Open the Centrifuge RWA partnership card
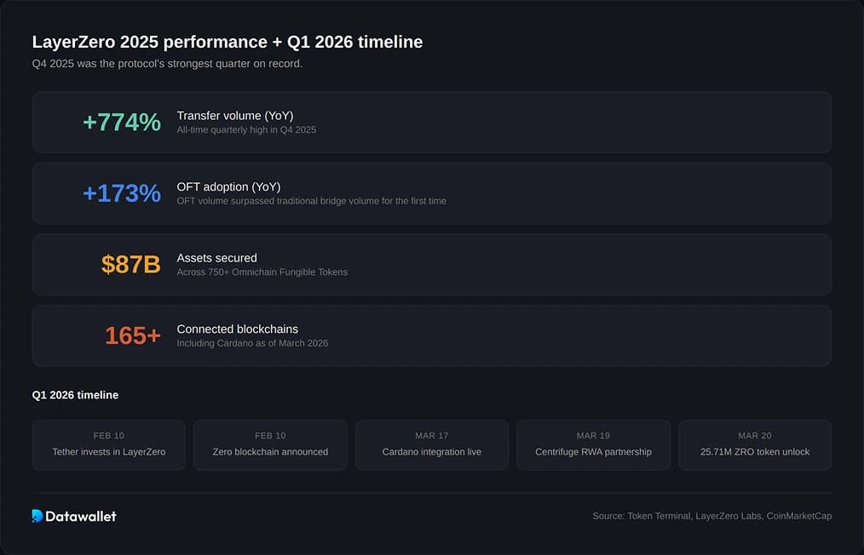This screenshot has height=555, width=864. click(x=593, y=444)
